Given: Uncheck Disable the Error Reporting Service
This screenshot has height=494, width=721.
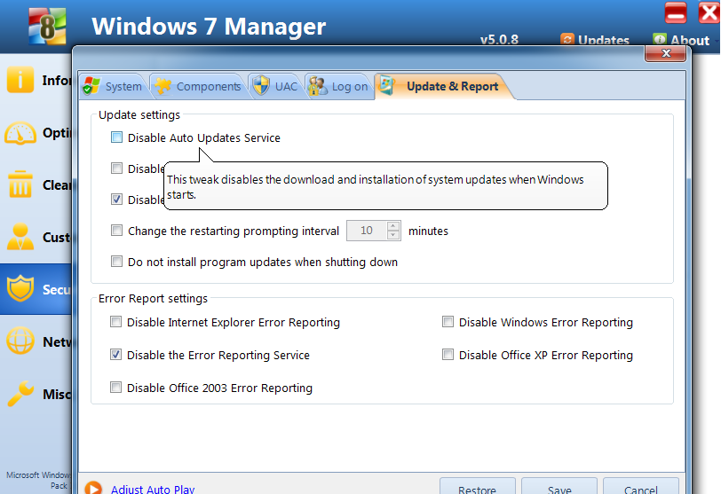Looking at the screenshot, I should coord(115,355).
